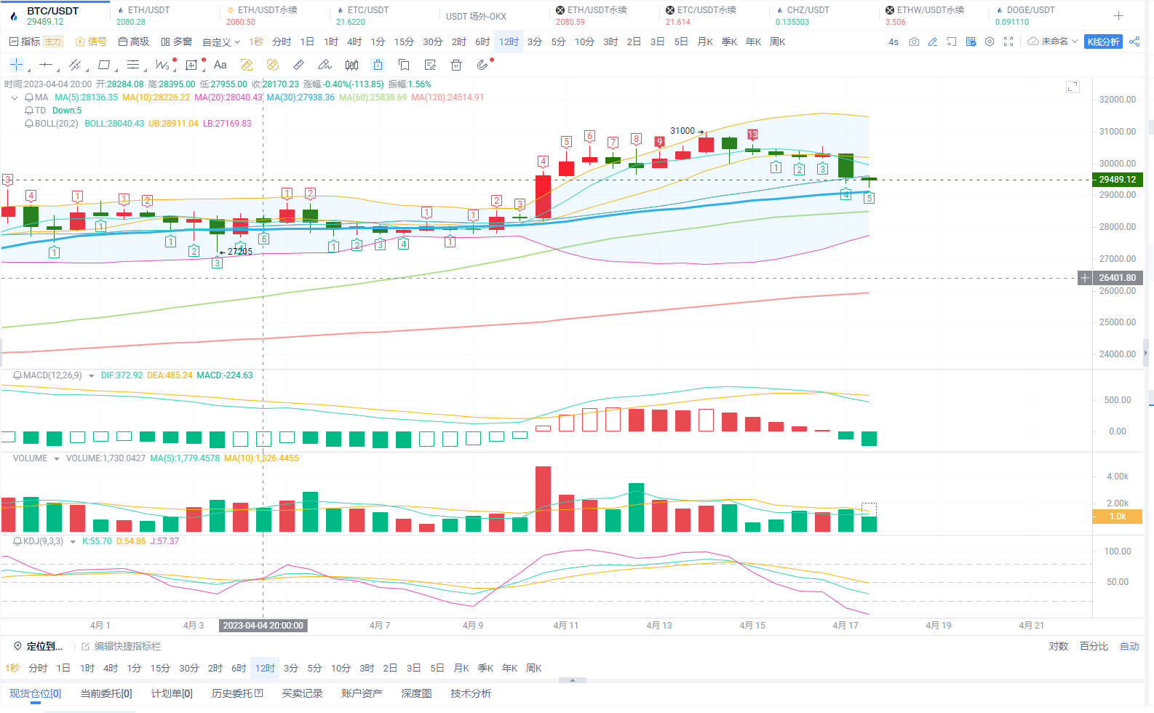Select the plain ruler measure tool
The width and height of the screenshot is (1154, 713).
click(299, 65)
